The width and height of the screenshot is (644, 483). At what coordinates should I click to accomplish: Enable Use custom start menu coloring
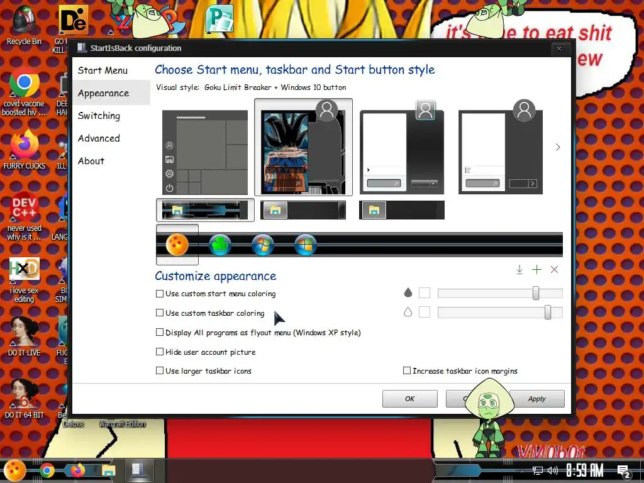(160, 294)
